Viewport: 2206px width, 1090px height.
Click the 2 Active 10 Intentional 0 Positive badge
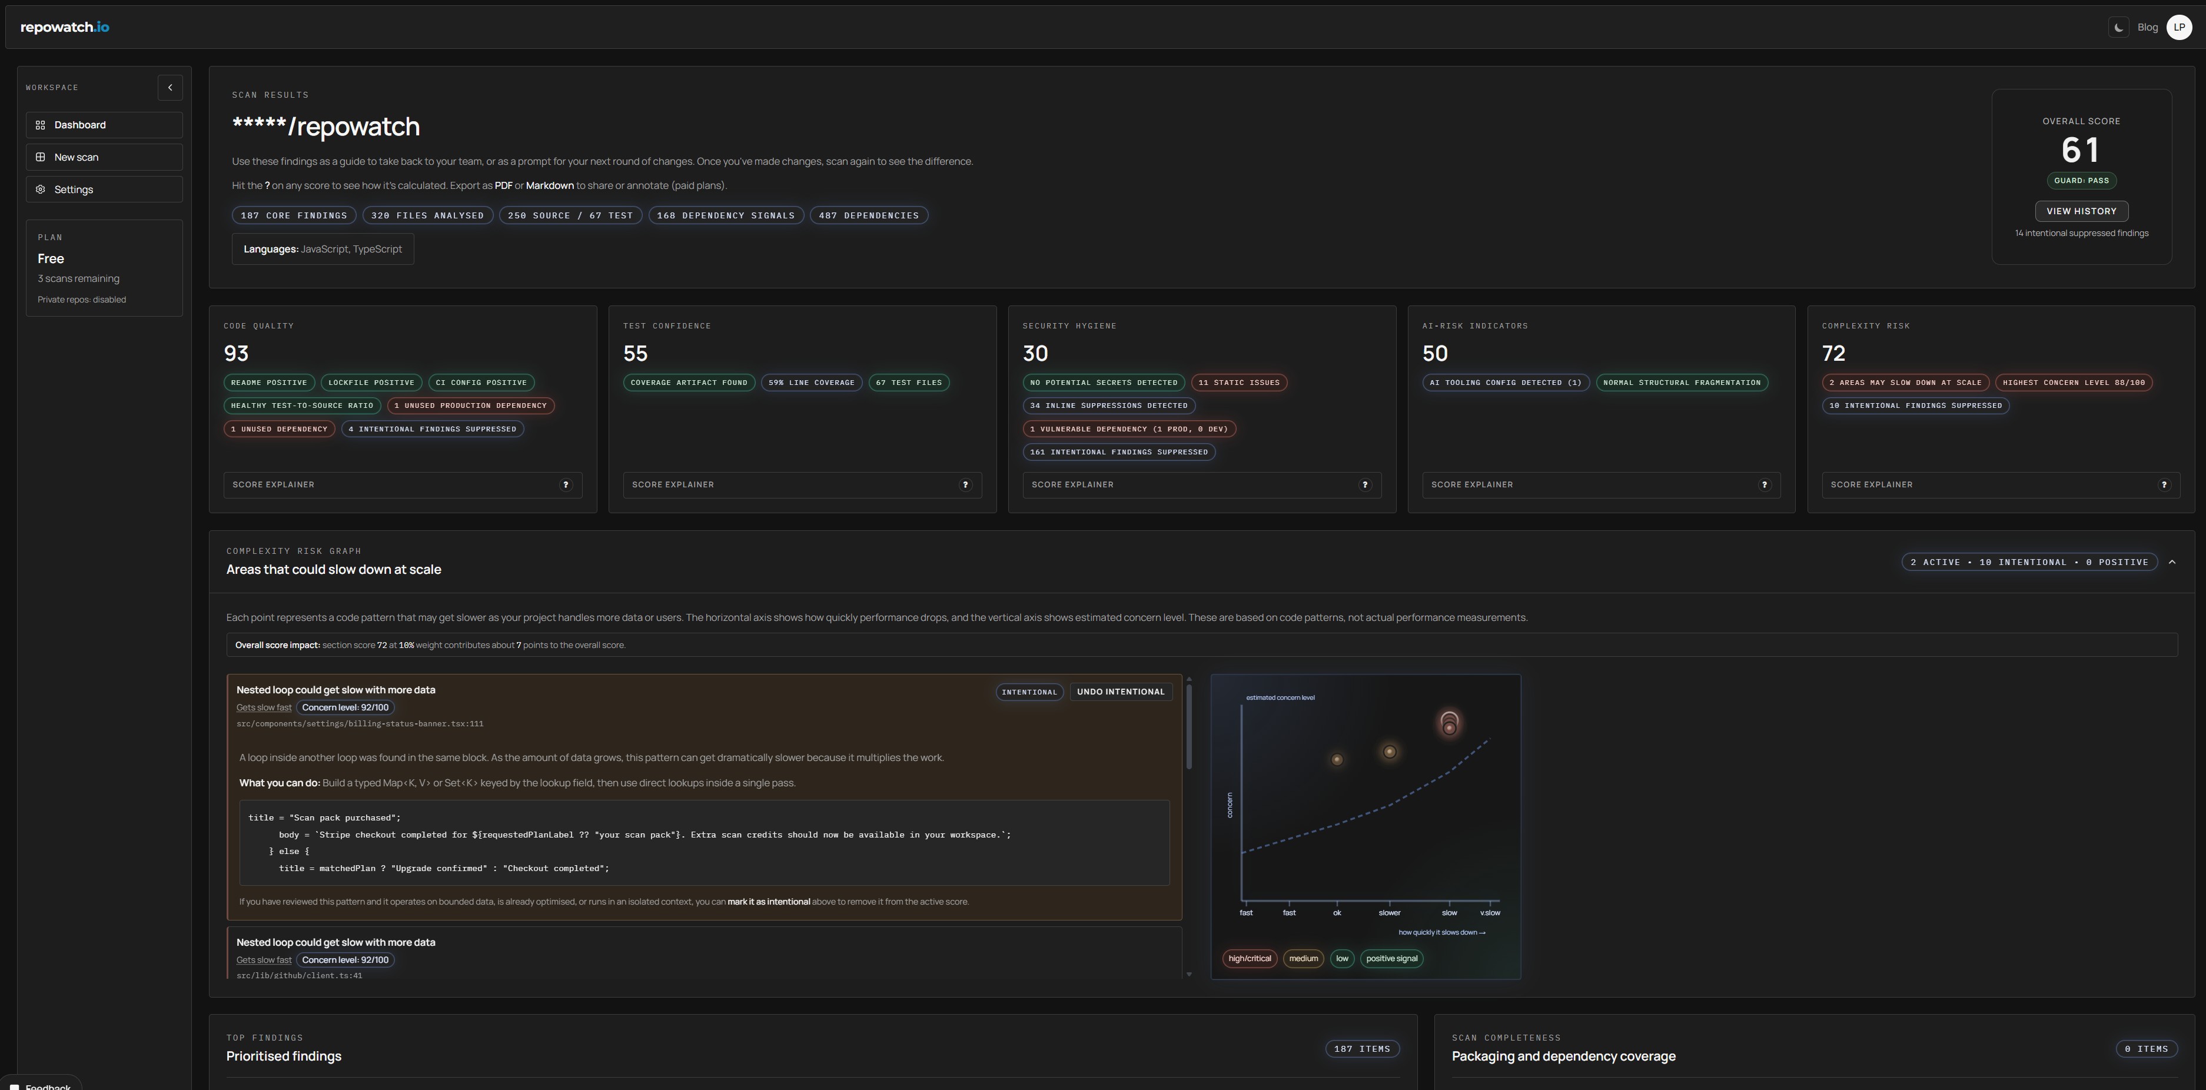click(x=2029, y=563)
